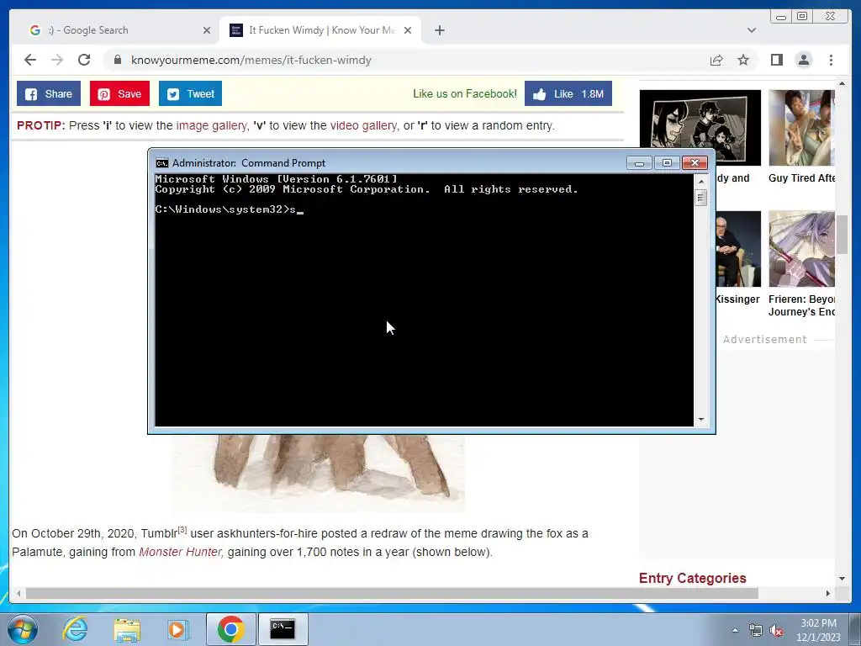Reload the Know Your Meme page
Image resolution: width=861 pixels, height=646 pixels.
coord(84,60)
